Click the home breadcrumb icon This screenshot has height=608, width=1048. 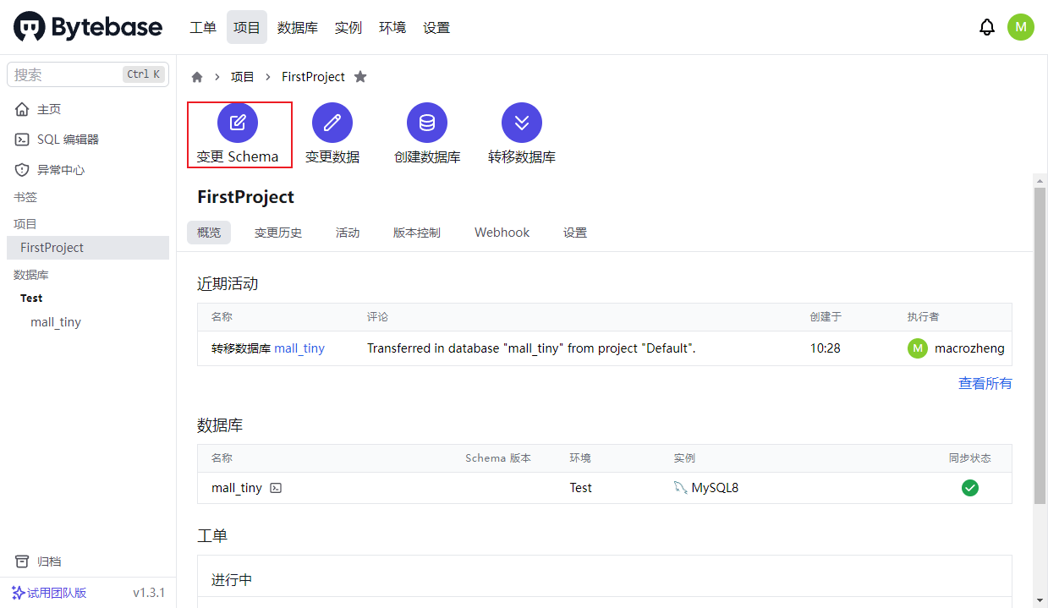click(197, 77)
